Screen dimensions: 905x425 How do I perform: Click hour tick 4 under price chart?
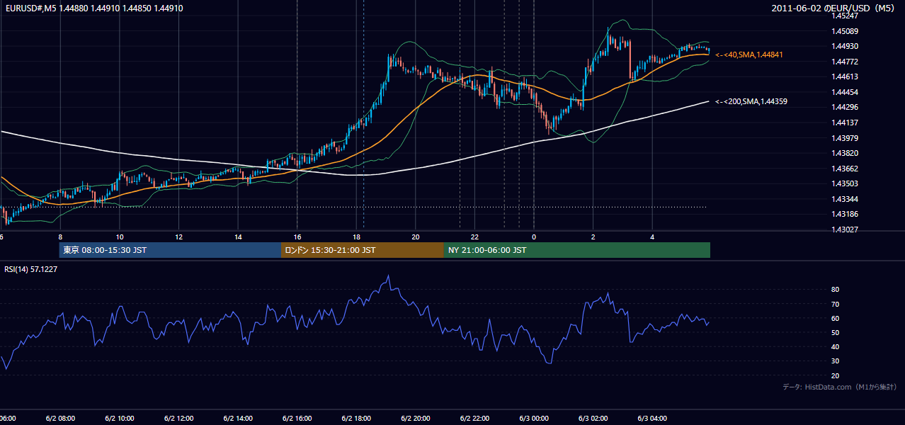652,237
